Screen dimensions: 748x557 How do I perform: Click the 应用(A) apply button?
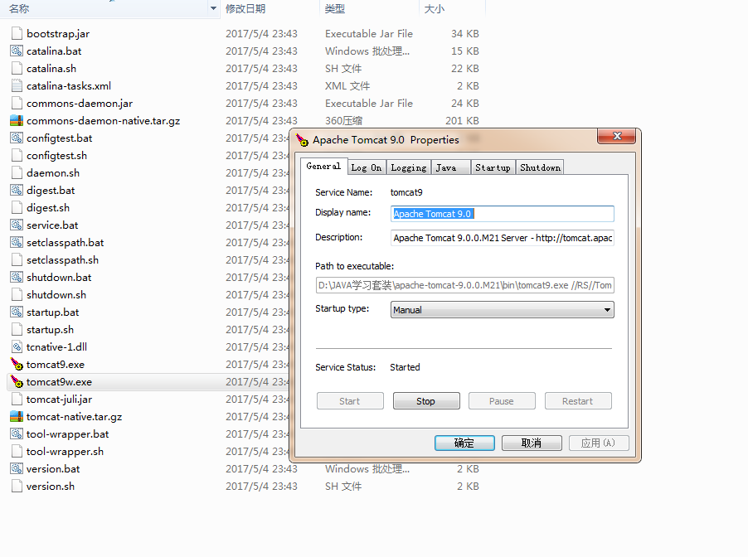(599, 443)
